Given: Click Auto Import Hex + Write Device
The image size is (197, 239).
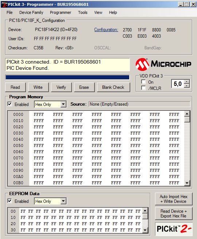Looking at the screenshot, I should 174,199.
